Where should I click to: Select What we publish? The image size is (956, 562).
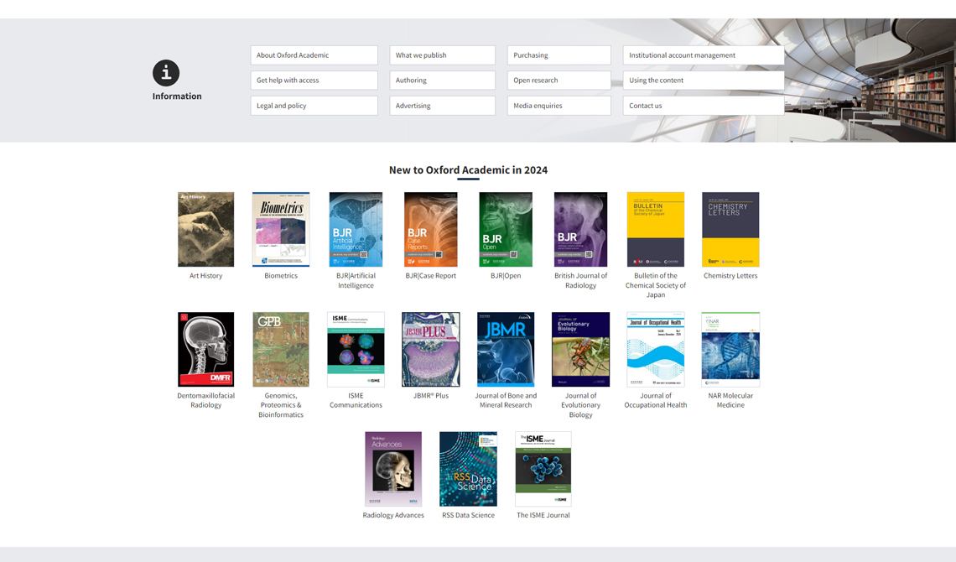[442, 55]
